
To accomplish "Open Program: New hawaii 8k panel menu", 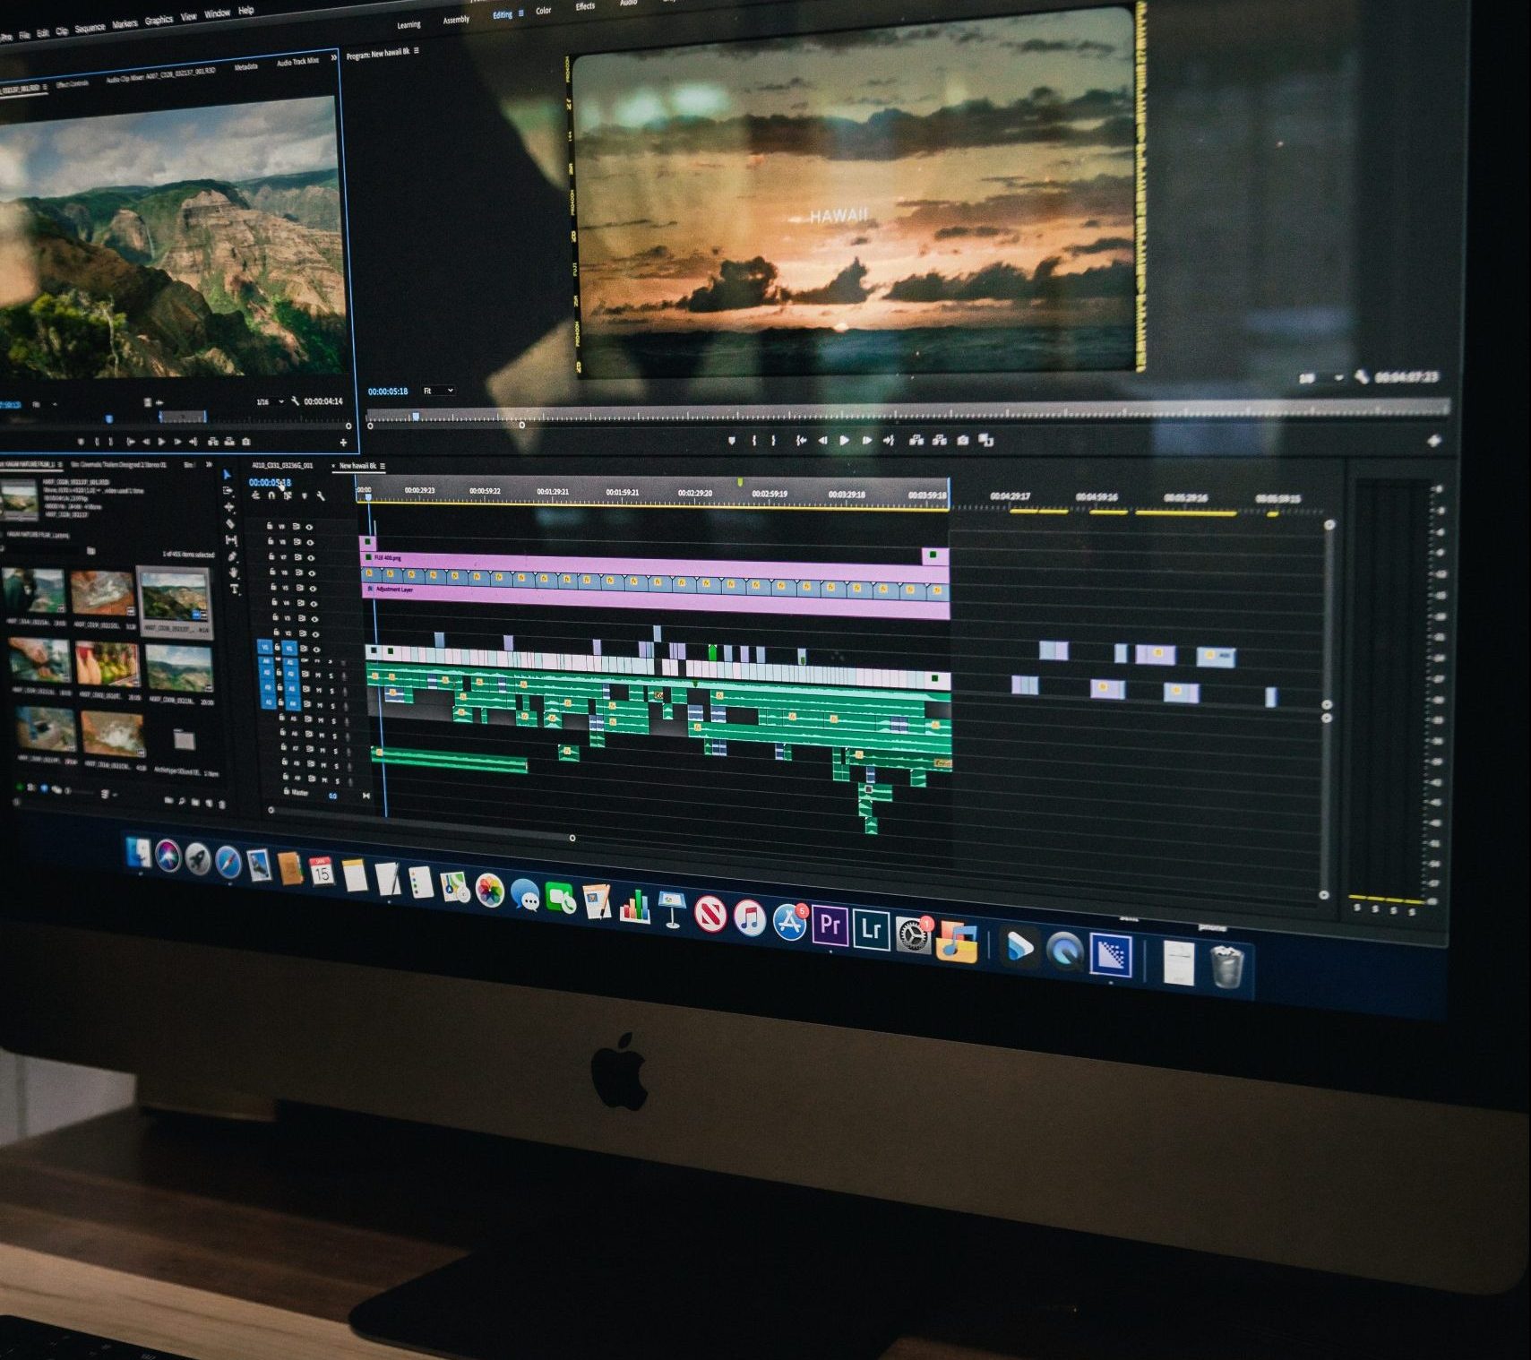I will [416, 51].
